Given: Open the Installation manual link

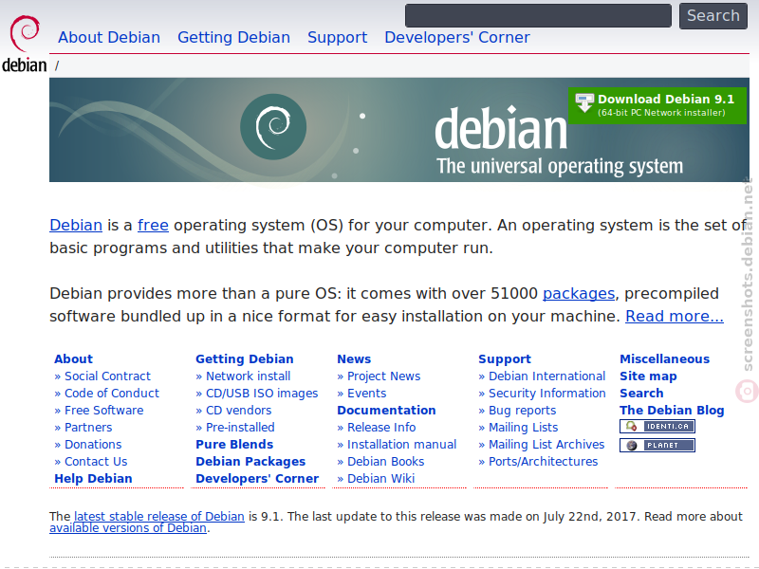Looking at the screenshot, I should click(x=401, y=444).
